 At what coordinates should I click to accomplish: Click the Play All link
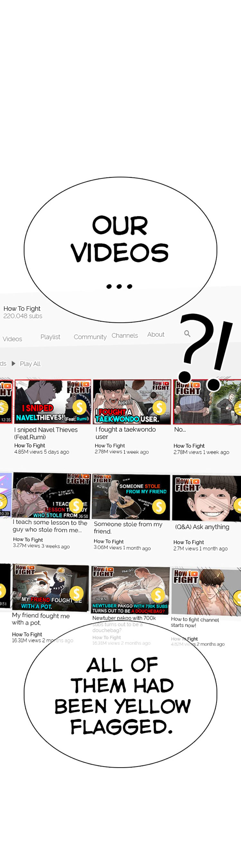coord(30,364)
